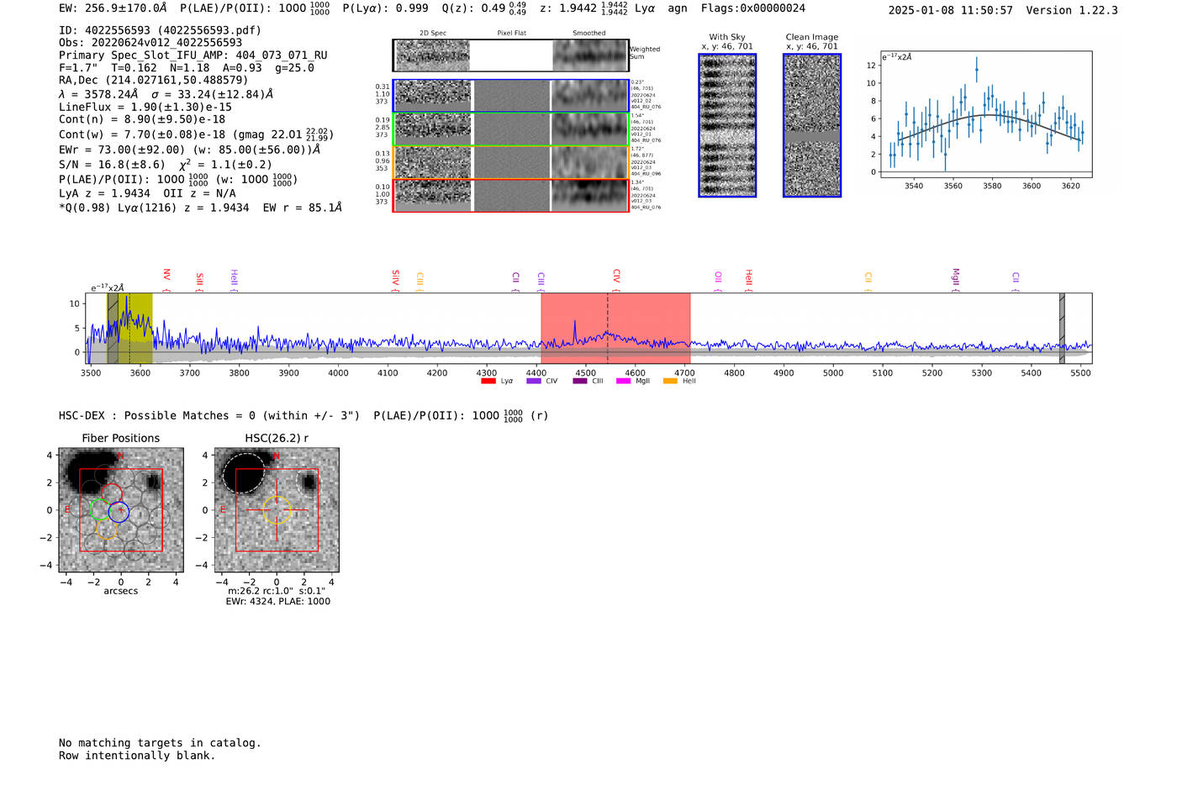Open the Weighted Sum Smoothed cutout
1177x801 pixels.
point(589,55)
